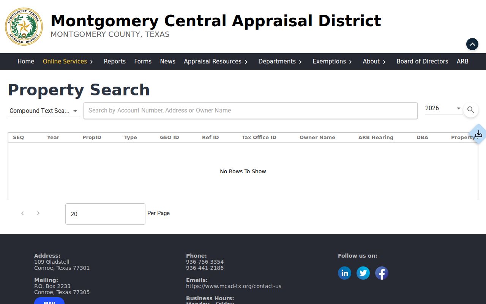Expand the Exemptions menu chevron
486x304 pixels.
tap(350, 62)
